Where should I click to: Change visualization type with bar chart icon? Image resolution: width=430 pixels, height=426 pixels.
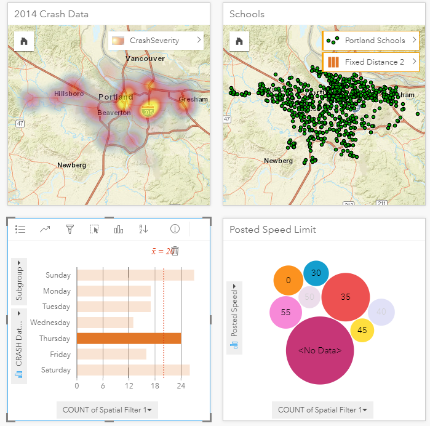(x=119, y=229)
